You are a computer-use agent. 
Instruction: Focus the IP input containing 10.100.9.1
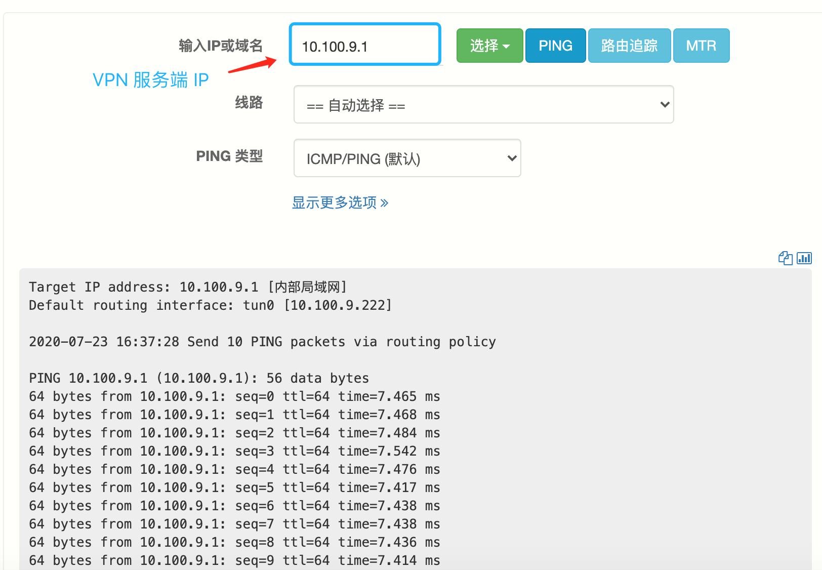[364, 46]
